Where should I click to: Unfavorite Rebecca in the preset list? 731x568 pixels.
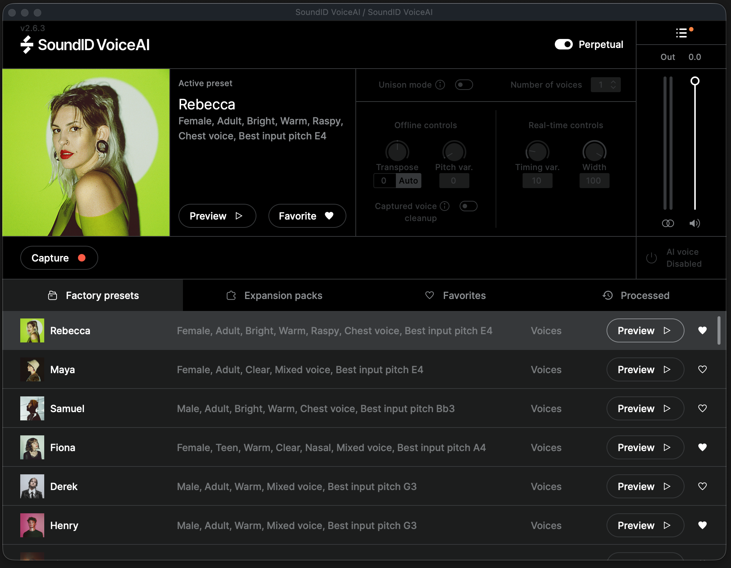[703, 330]
